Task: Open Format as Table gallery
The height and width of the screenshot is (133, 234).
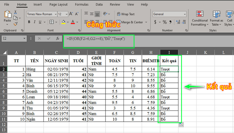Action: pyautogui.click(x=217, y=18)
